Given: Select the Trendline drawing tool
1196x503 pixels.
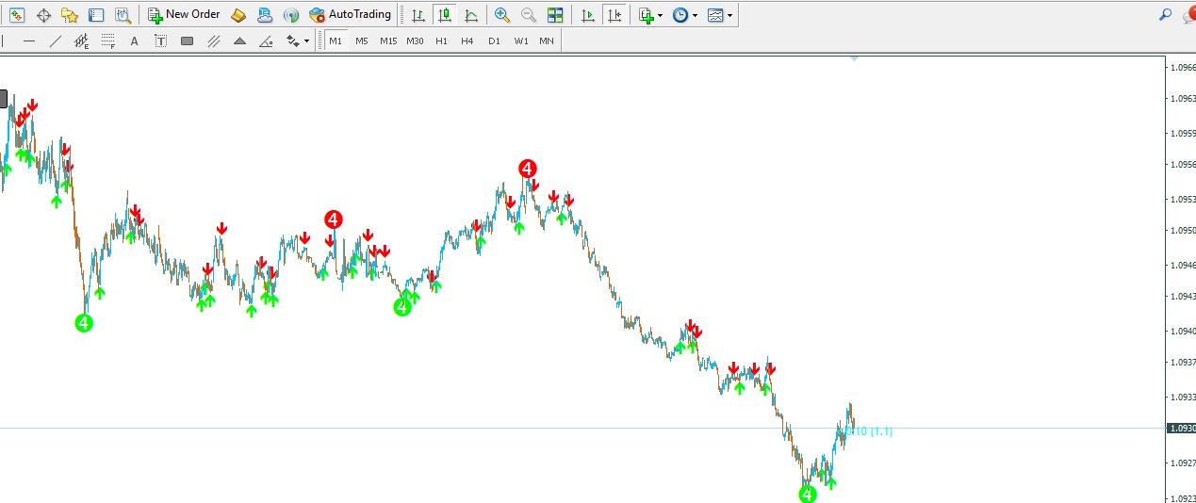Looking at the screenshot, I should point(56,41).
